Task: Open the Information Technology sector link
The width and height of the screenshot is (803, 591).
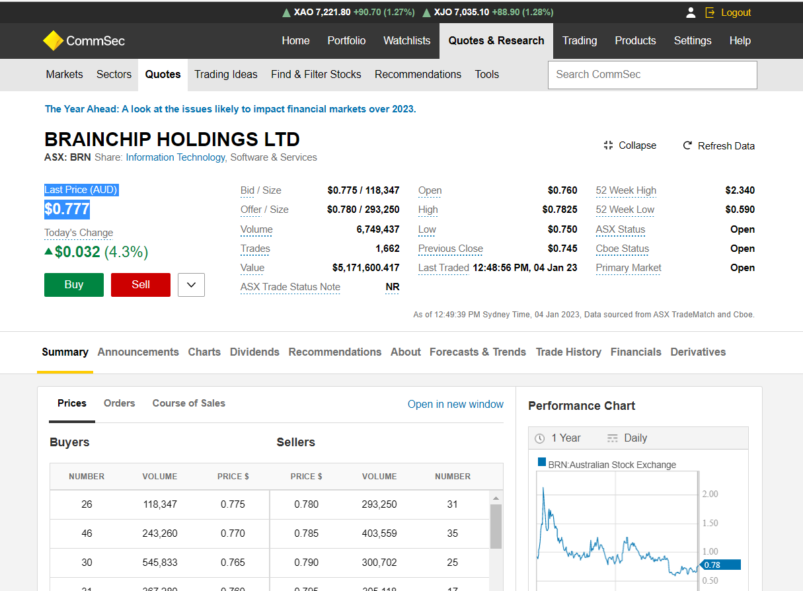Action: click(175, 157)
